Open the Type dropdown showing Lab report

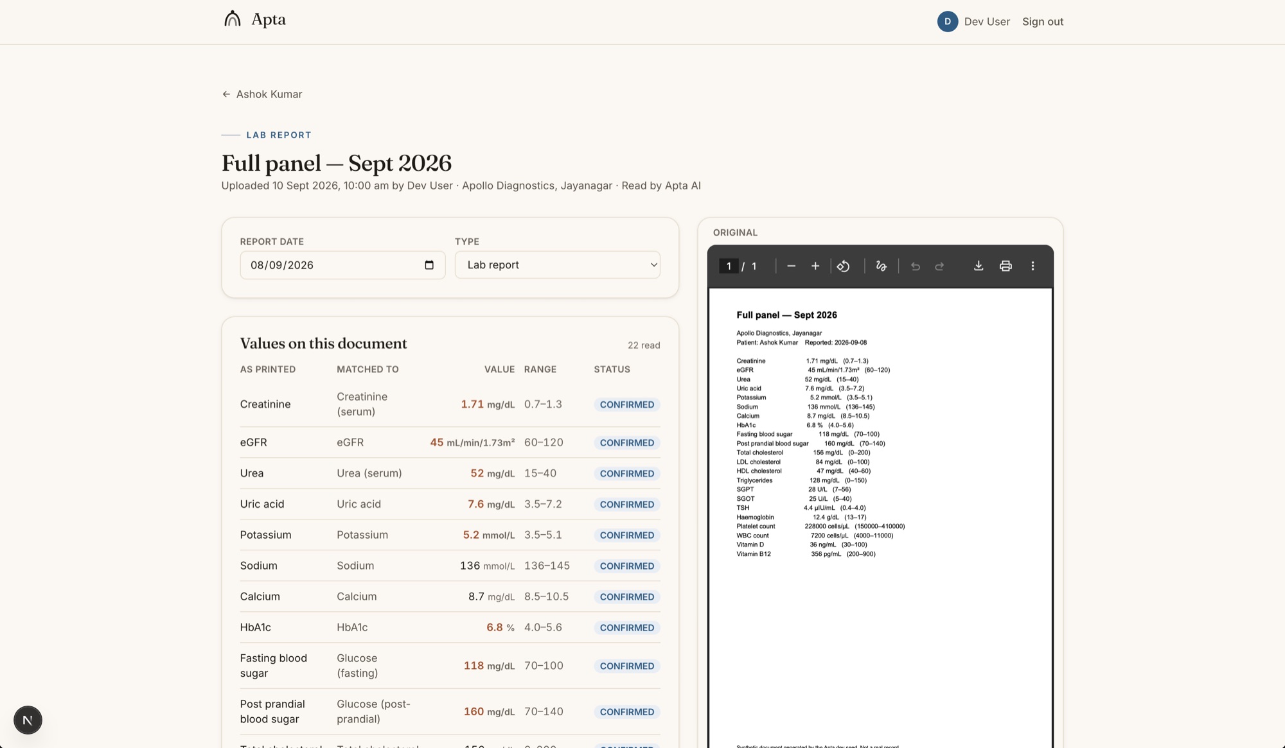pyautogui.click(x=557, y=265)
